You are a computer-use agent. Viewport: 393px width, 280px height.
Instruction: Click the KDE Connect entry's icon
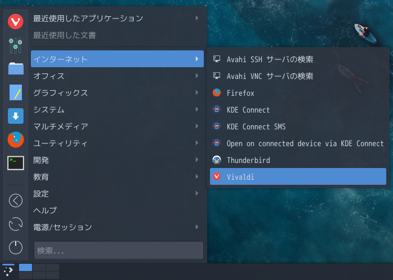coord(217,109)
